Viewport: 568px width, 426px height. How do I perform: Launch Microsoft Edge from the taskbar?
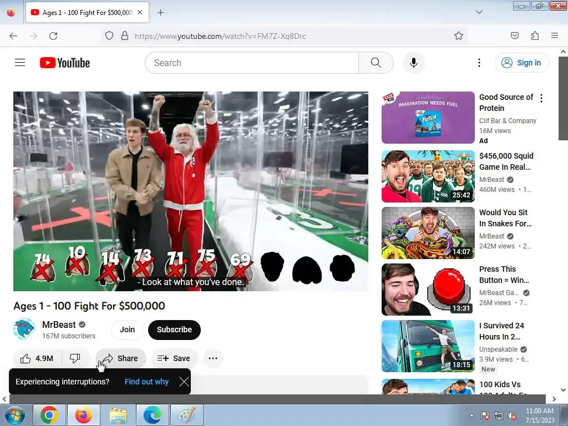pos(153,415)
